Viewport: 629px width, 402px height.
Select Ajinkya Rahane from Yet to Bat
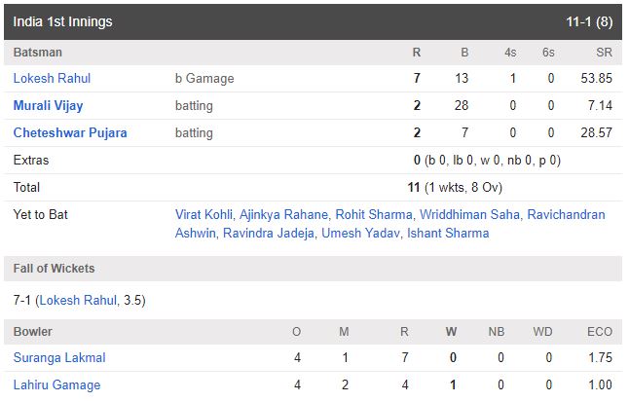(283, 215)
